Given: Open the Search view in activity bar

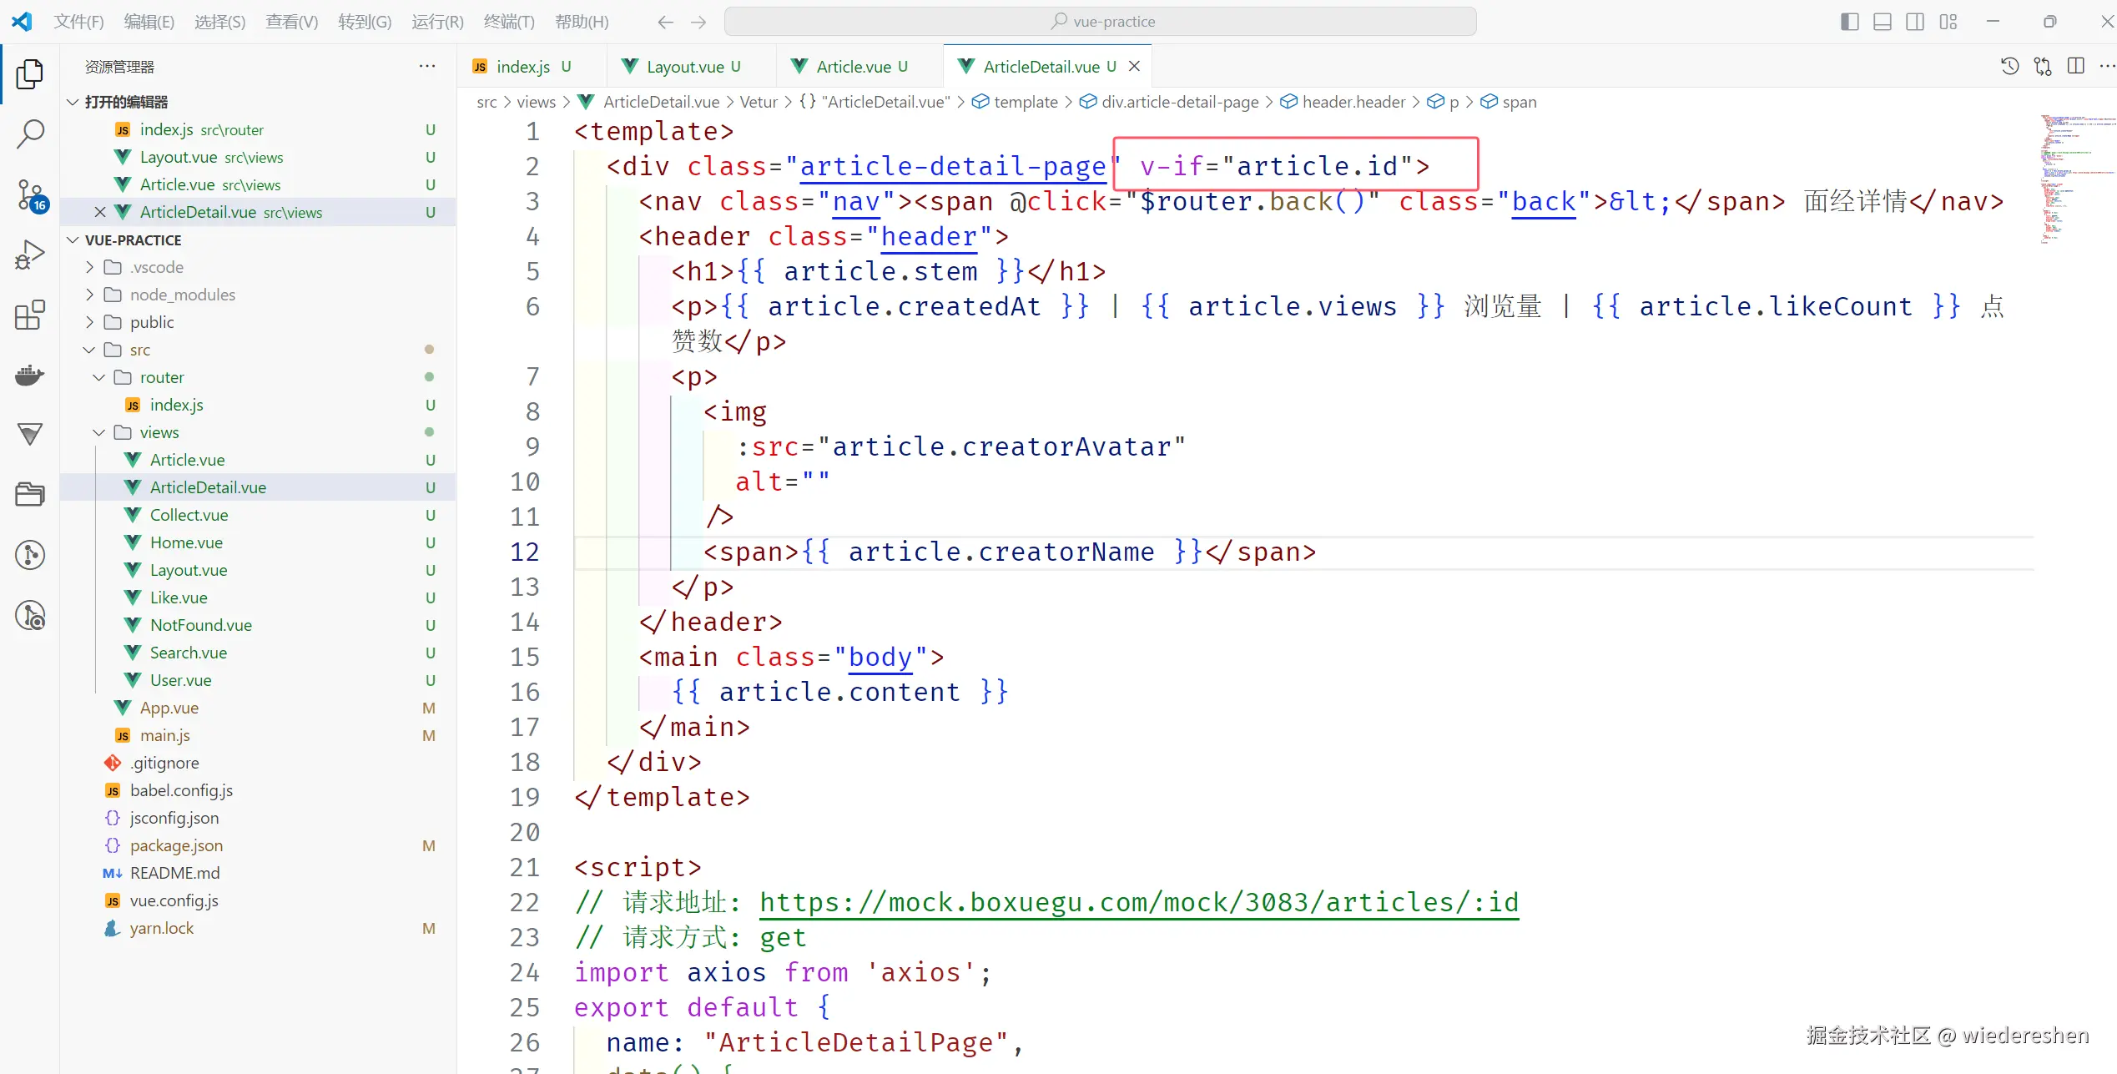Looking at the screenshot, I should click(x=30, y=134).
